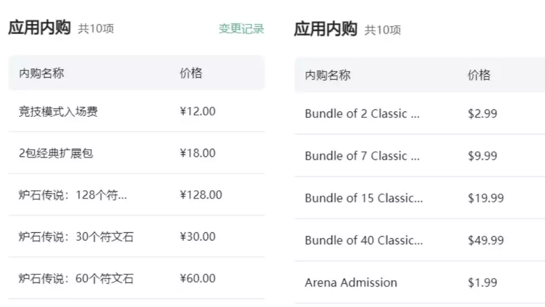The width and height of the screenshot is (545, 307).
Task: Select the Bundle of 7 Classic row
Action: 419,156
